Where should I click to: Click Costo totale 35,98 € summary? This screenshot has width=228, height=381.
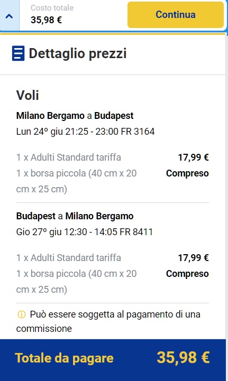(x=52, y=14)
